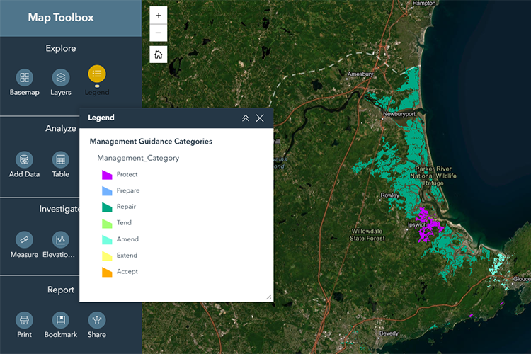
Task: Click the Amesbury map label
Action: pyautogui.click(x=360, y=74)
